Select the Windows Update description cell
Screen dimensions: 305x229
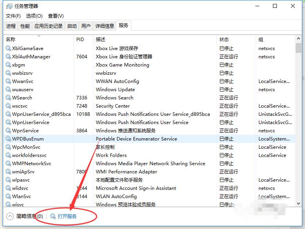(115, 89)
